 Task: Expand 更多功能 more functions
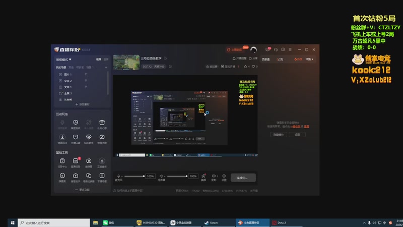[82, 190]
